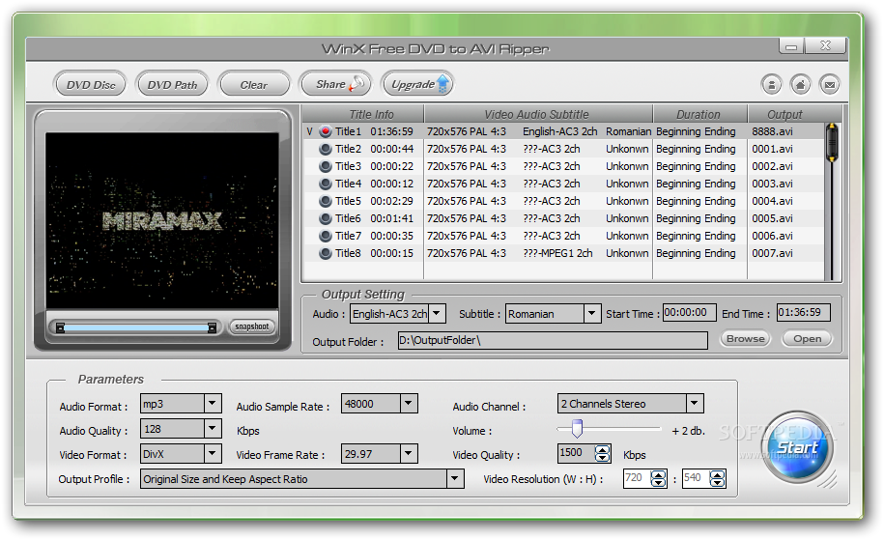Click Beginning Ending for Title3
Image resolution: width=884 pixels, height=540 pixels.
[x=696, y=166]
